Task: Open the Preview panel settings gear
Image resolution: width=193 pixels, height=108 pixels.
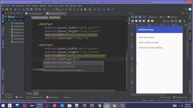Action: click(182, 13)
